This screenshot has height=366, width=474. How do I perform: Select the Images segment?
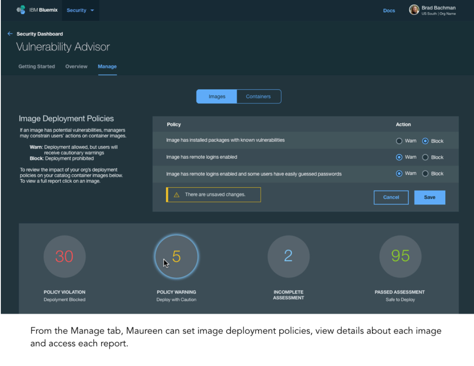[x=217, y=96]
